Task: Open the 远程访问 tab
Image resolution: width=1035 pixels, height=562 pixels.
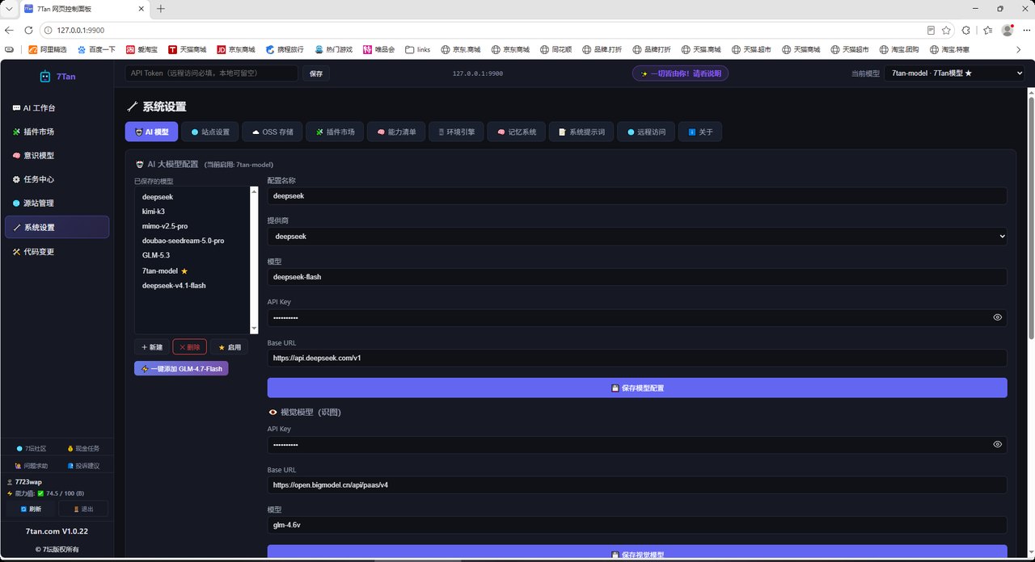Action: pos(646,132)
